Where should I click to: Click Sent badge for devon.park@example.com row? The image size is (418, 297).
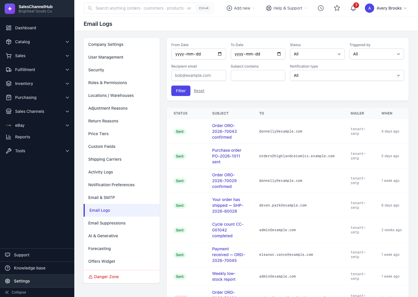click(x=180, y=206)
